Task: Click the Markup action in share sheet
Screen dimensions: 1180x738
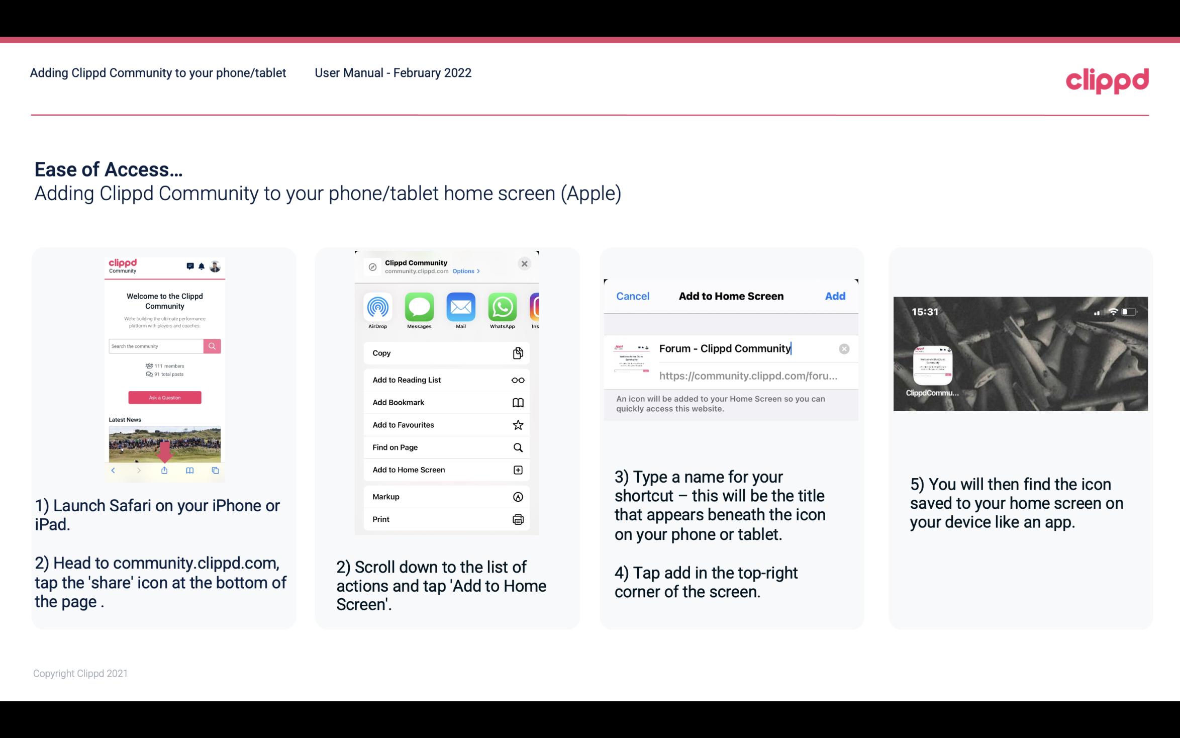Action: 445,497
